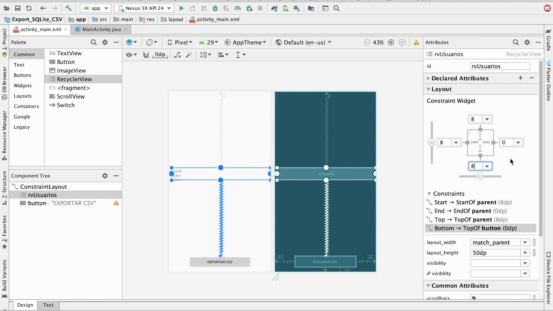Open Attributes panel gear settings

click(x=527, y=42)
